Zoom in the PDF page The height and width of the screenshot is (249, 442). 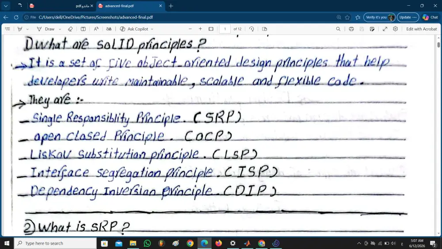point(200,29)
